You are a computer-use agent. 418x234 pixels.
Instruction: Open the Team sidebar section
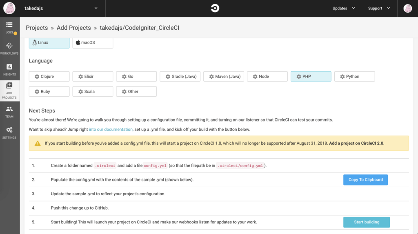click(10, 112)
